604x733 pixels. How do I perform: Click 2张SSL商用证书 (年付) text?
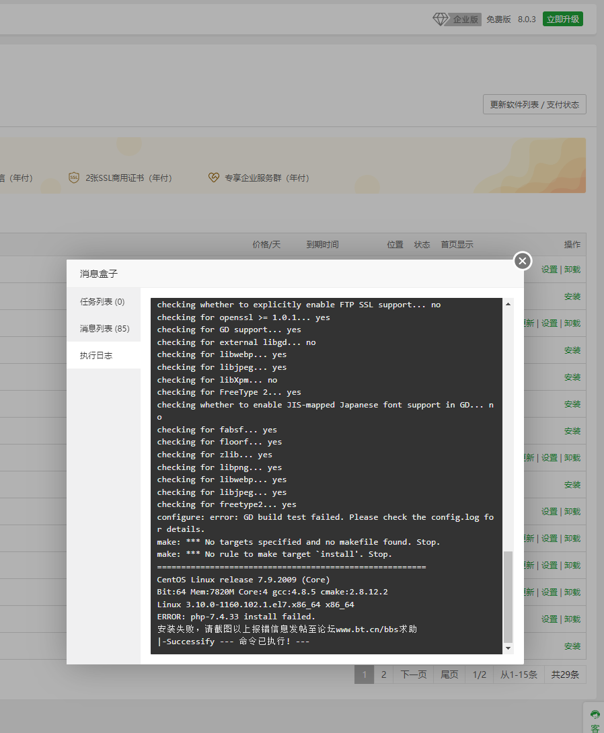coord(128,178)
